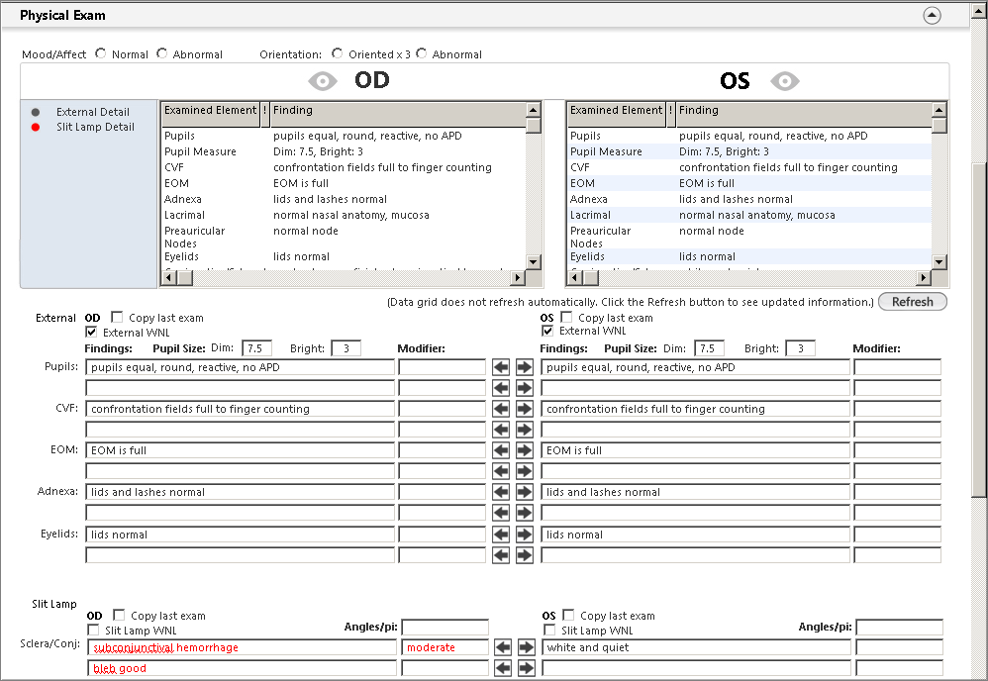Select Orientation Abnormal
This screenshot has width=988, height=681.
(x=421, y=53)
